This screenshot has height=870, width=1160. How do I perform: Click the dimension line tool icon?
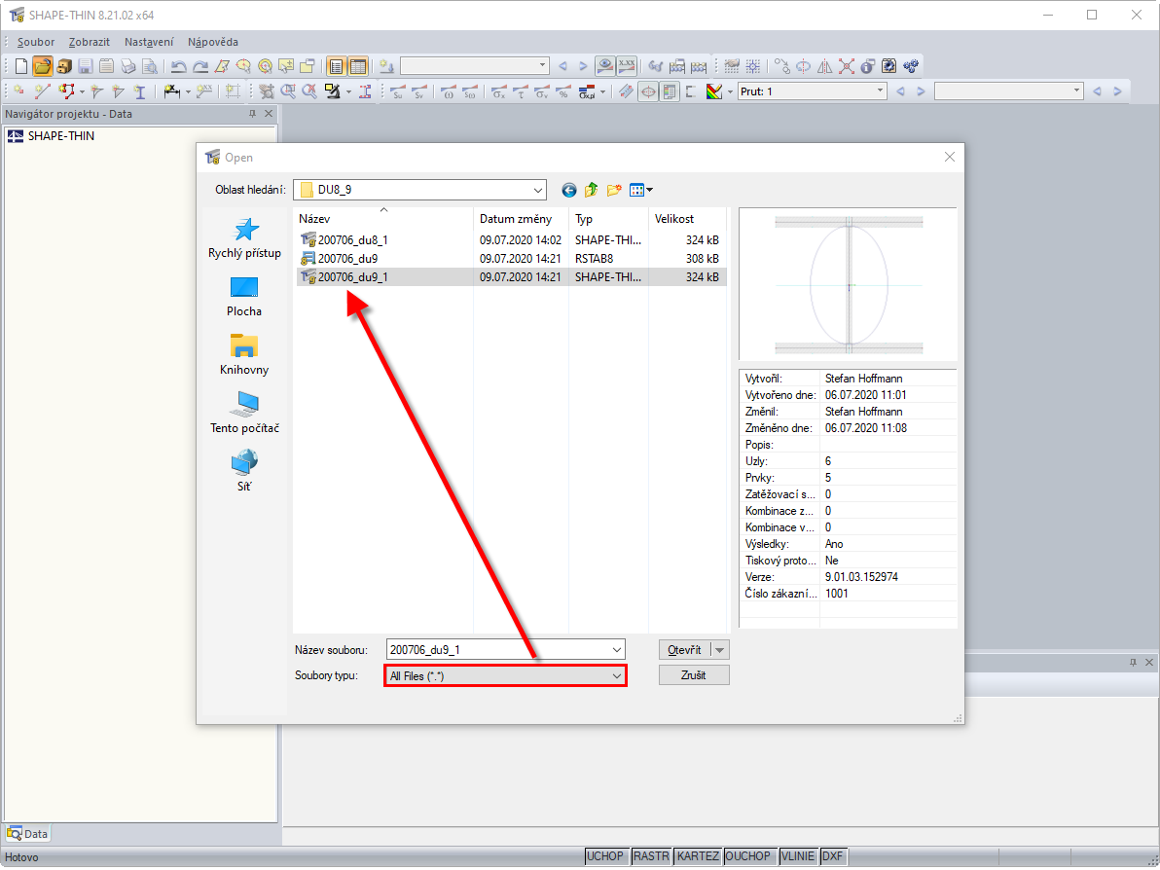point(171,91)
